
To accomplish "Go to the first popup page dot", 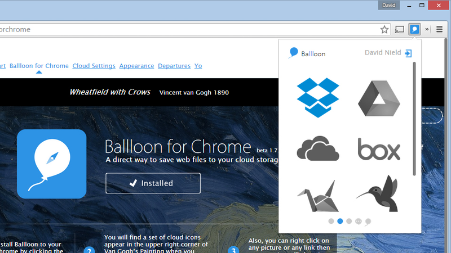I will point(331,221).
